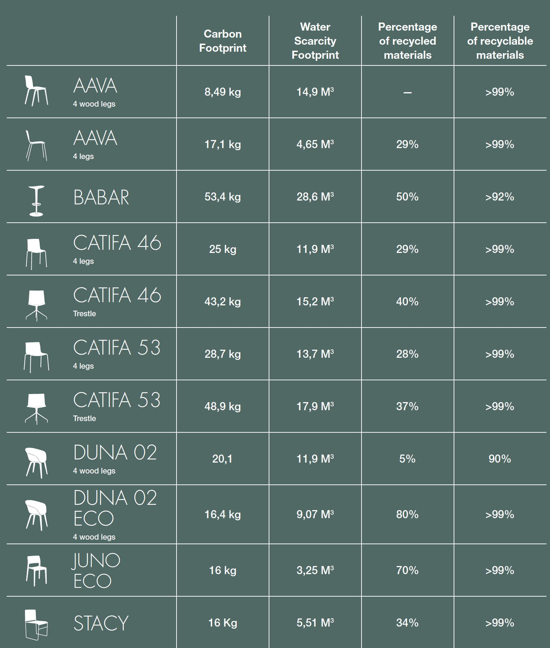Image resolution: width=550 pixels, height=648 pixels.
Task: Select the JUNO ECO chair icon
Action: pyautogui.click(x=36, y=571)
